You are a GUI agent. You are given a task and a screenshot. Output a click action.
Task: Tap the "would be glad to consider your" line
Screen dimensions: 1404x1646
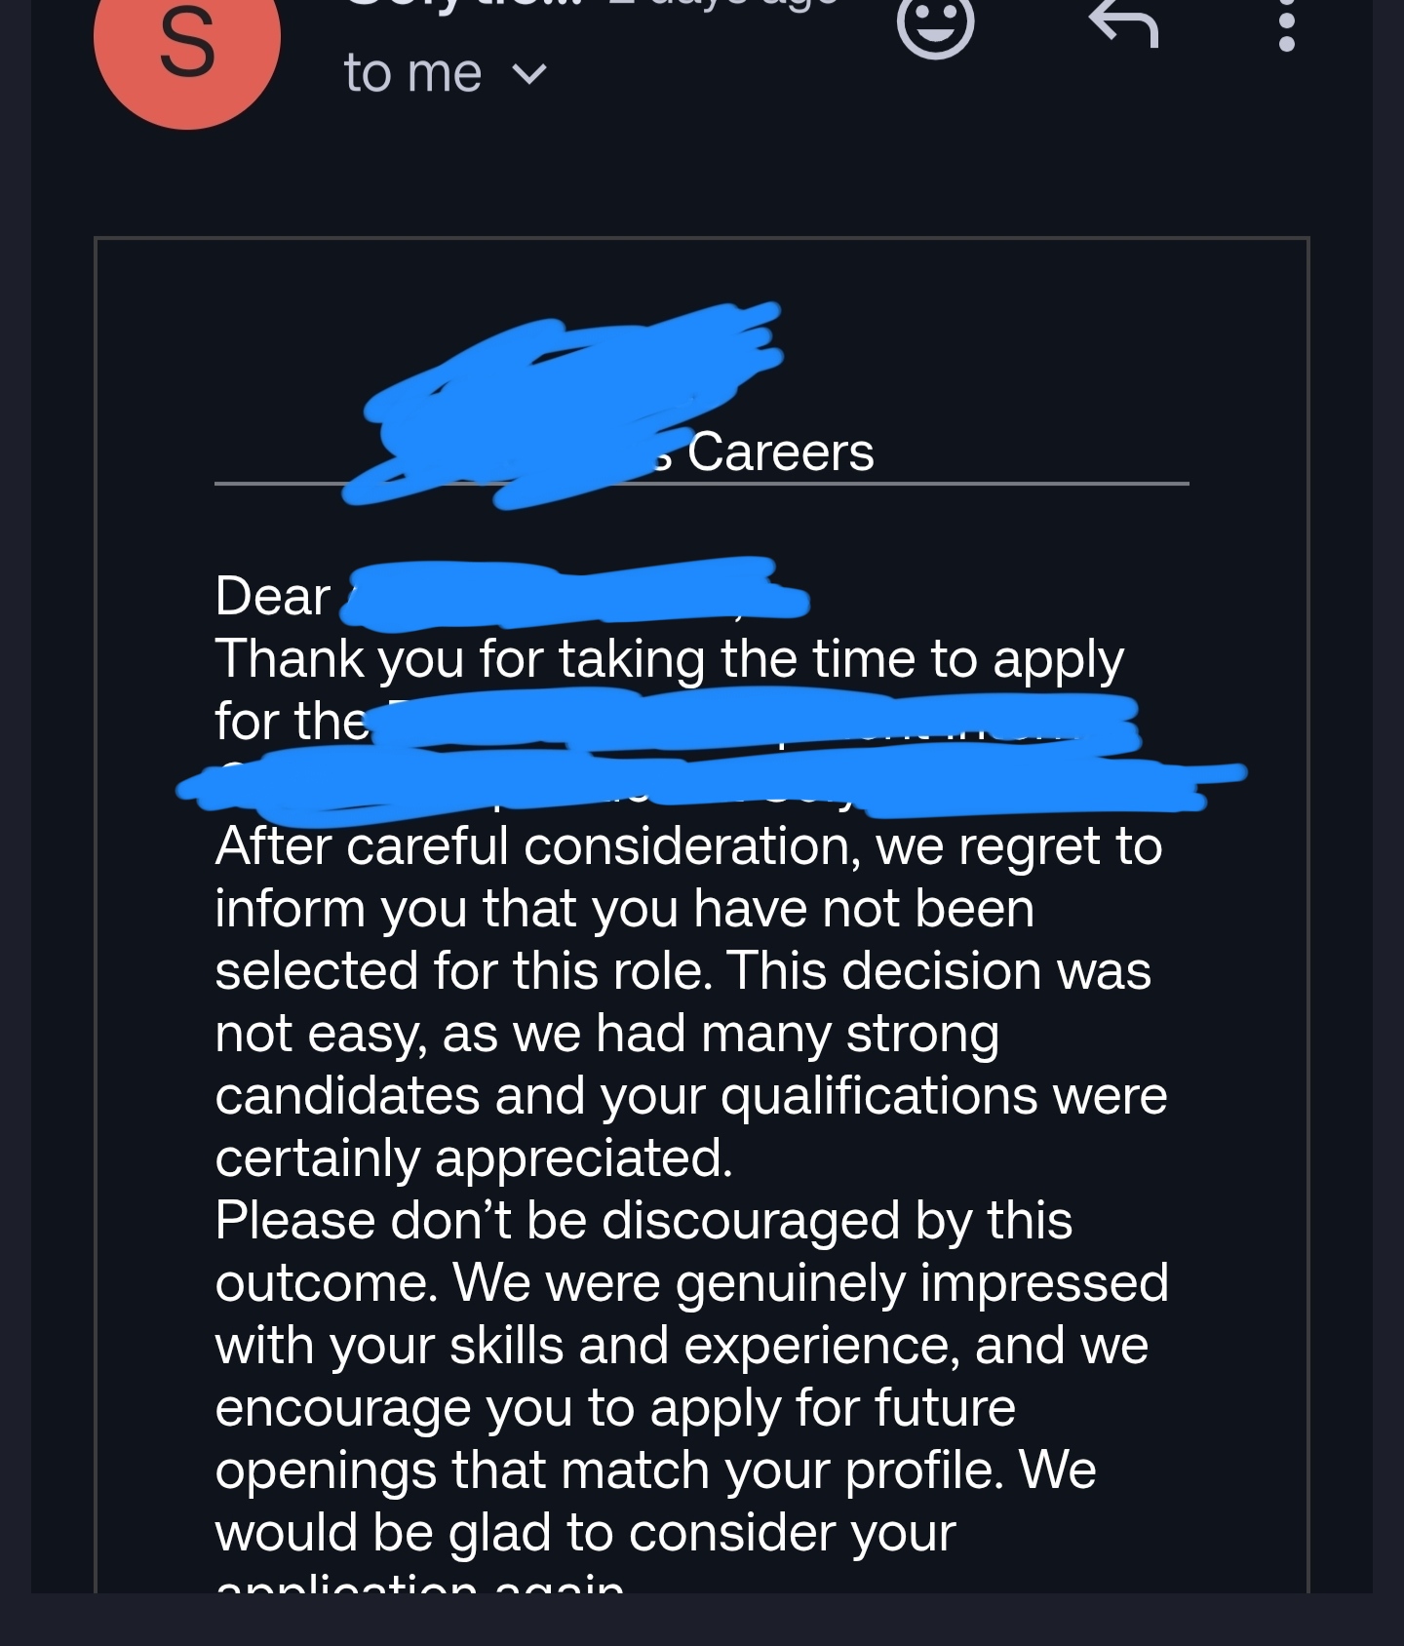(x=585, y=1532)
